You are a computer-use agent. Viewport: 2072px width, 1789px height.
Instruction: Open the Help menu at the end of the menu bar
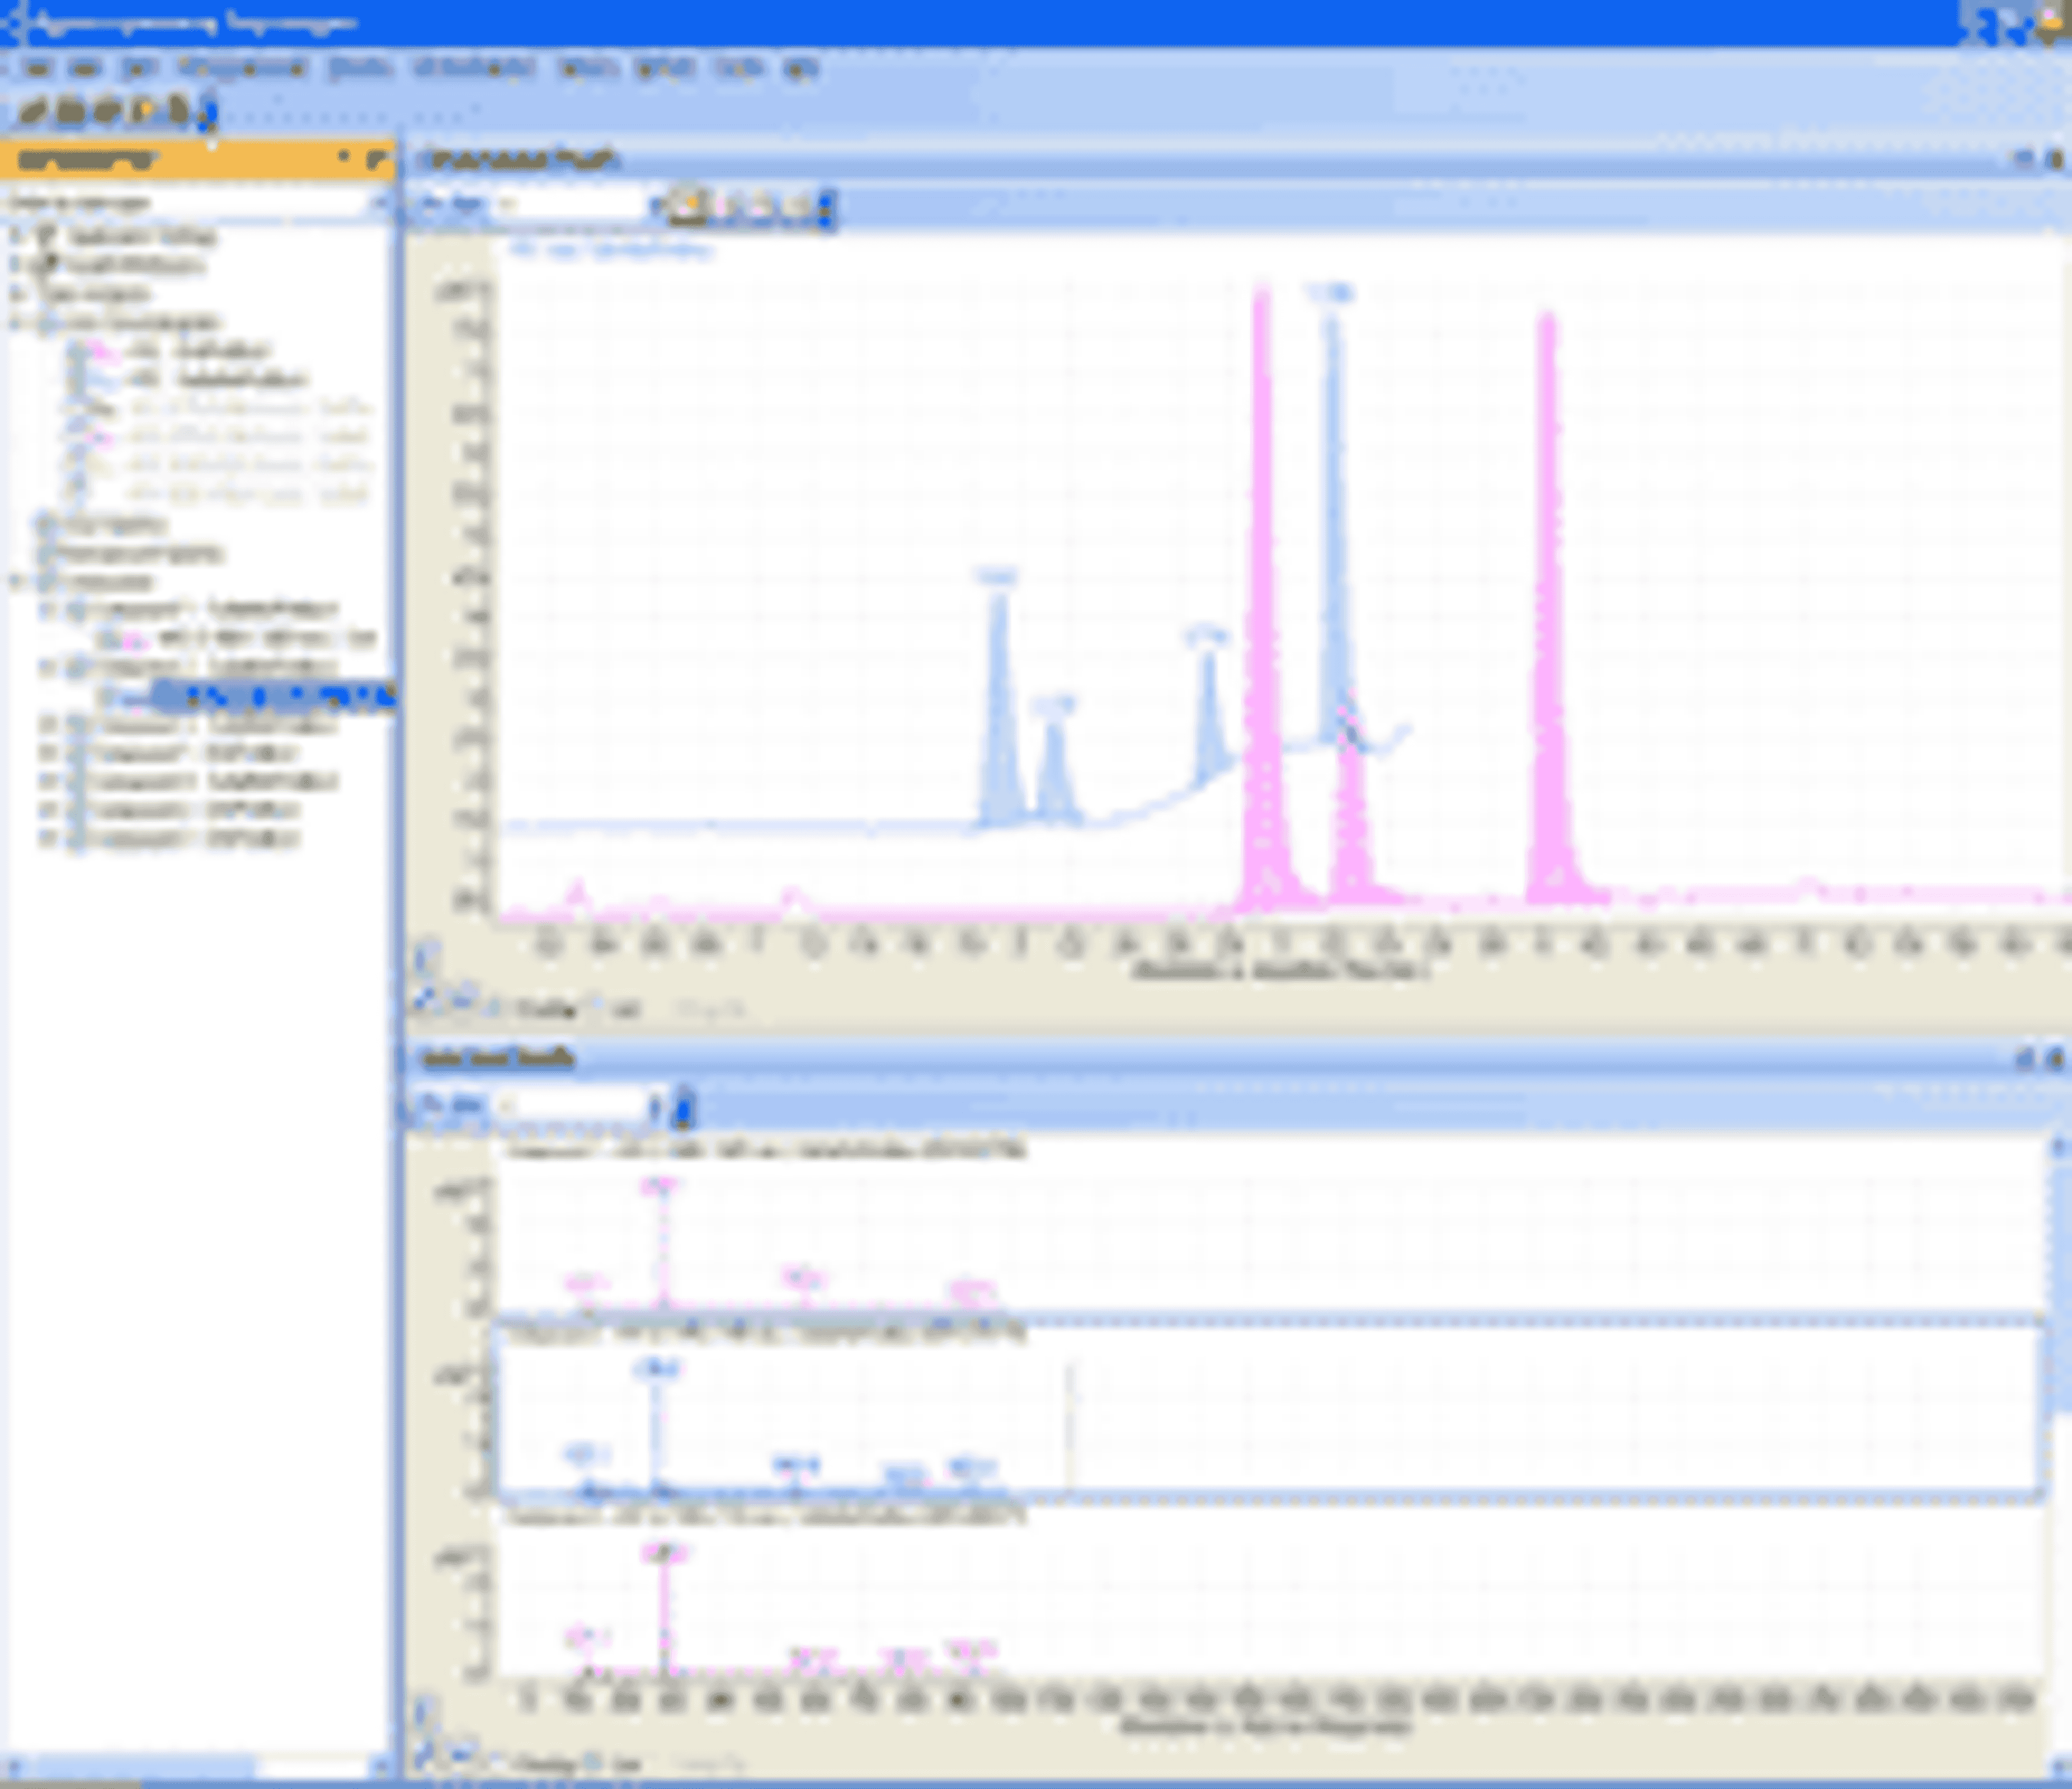pyautogui.click(x=800, y=67)
